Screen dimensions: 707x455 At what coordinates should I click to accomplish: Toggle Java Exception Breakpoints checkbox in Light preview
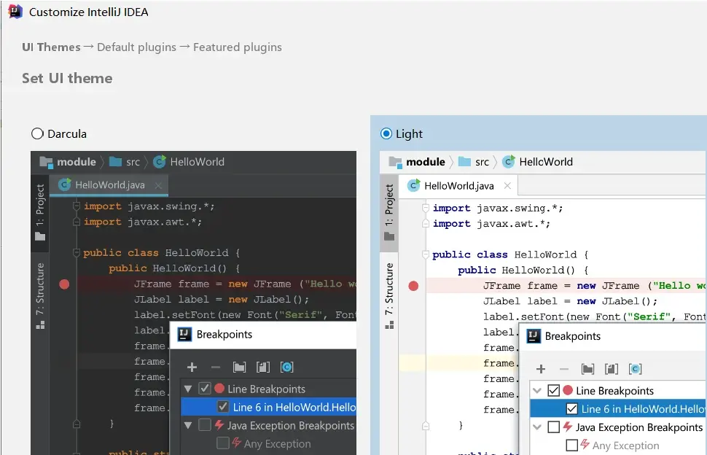point(554,427)
